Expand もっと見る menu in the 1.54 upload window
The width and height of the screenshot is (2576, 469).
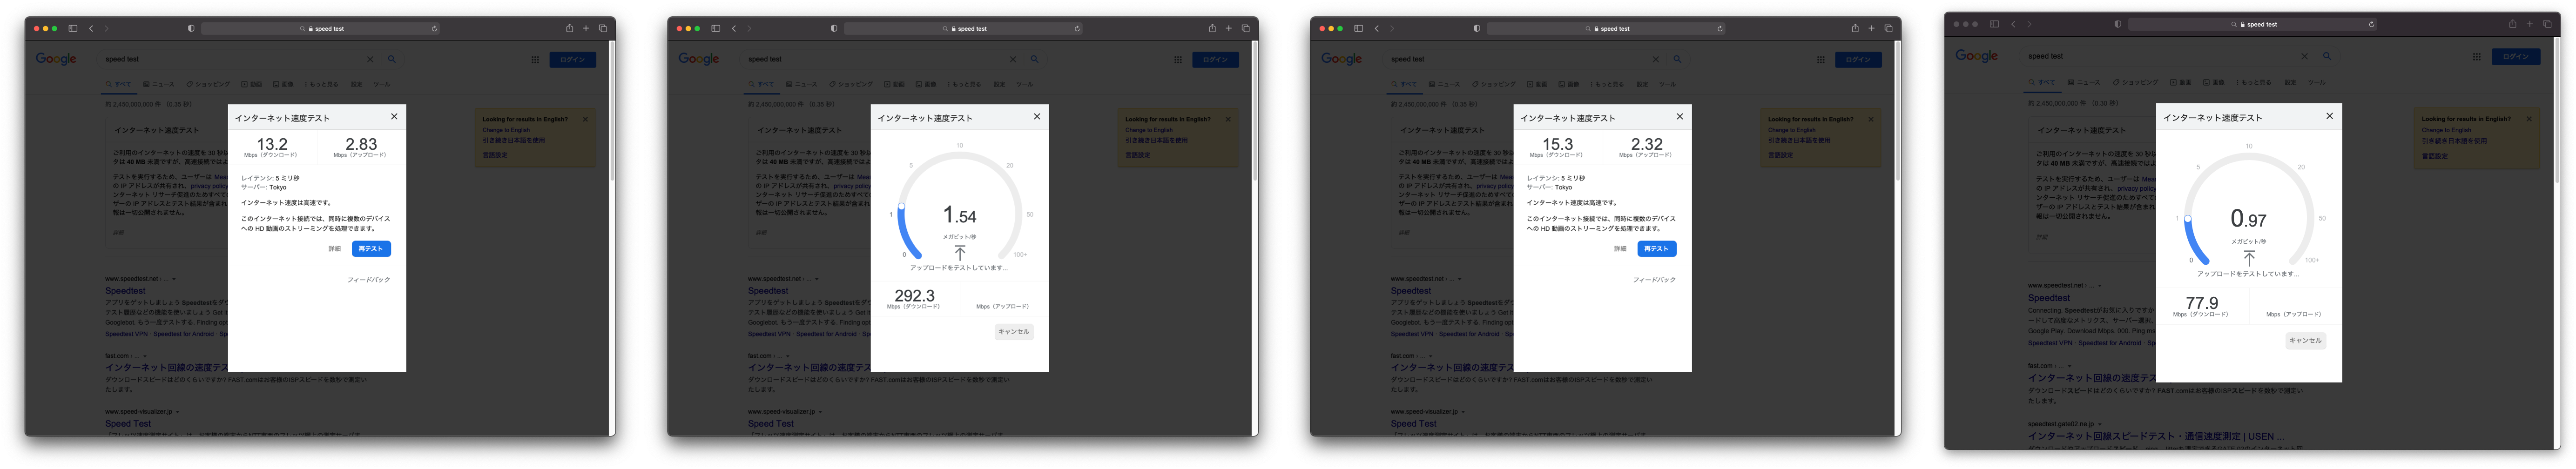pyautogui.click(x=965, y=84)
